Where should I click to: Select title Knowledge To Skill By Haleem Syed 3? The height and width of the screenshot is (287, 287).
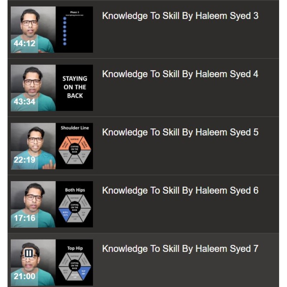pos(180,16)
